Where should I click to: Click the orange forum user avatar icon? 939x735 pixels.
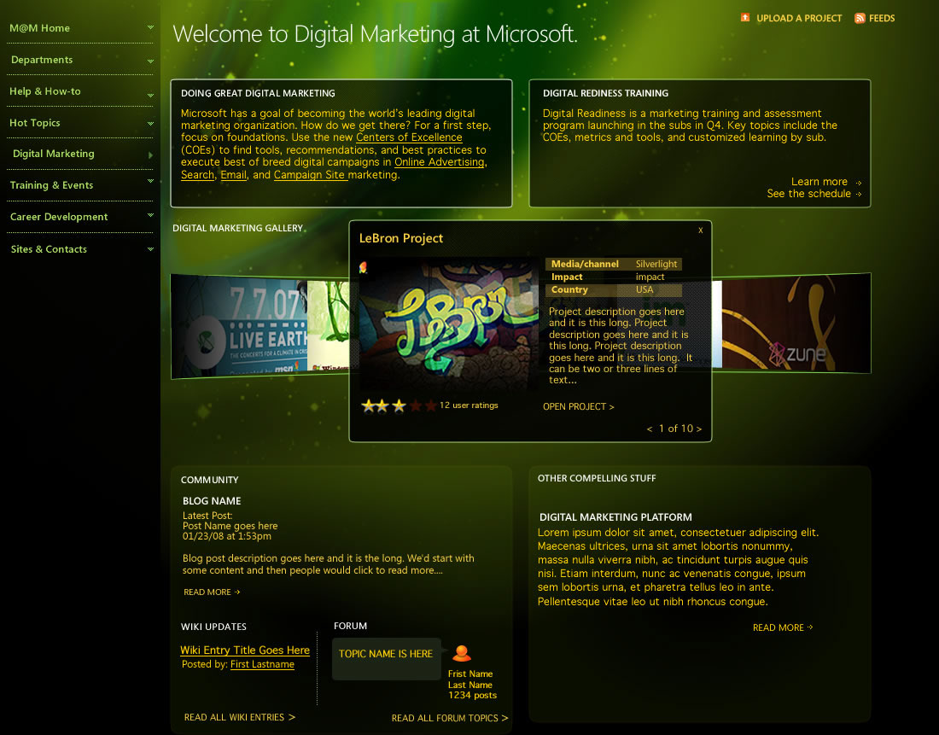(x=462, y=653)
